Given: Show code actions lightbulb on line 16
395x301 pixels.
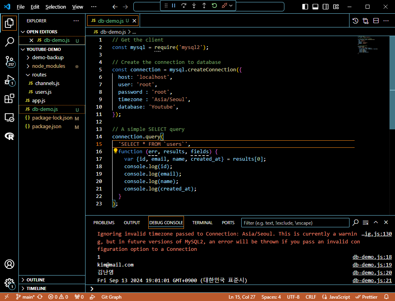Looking at the screenshot, I should point(115,151).
